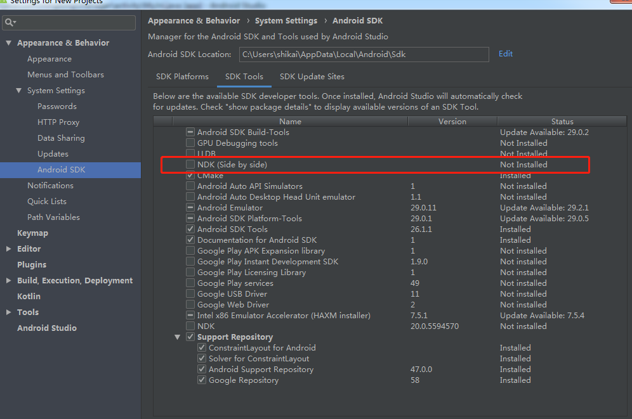Switch to the SDK Platforms tab
The image size is (632, 419).
[x=182, y=76]
